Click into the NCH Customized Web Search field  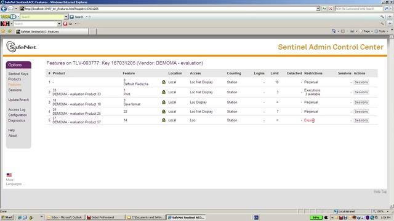click(359, 9)
